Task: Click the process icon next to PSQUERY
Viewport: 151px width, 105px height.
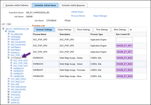Action: (9, 39)
